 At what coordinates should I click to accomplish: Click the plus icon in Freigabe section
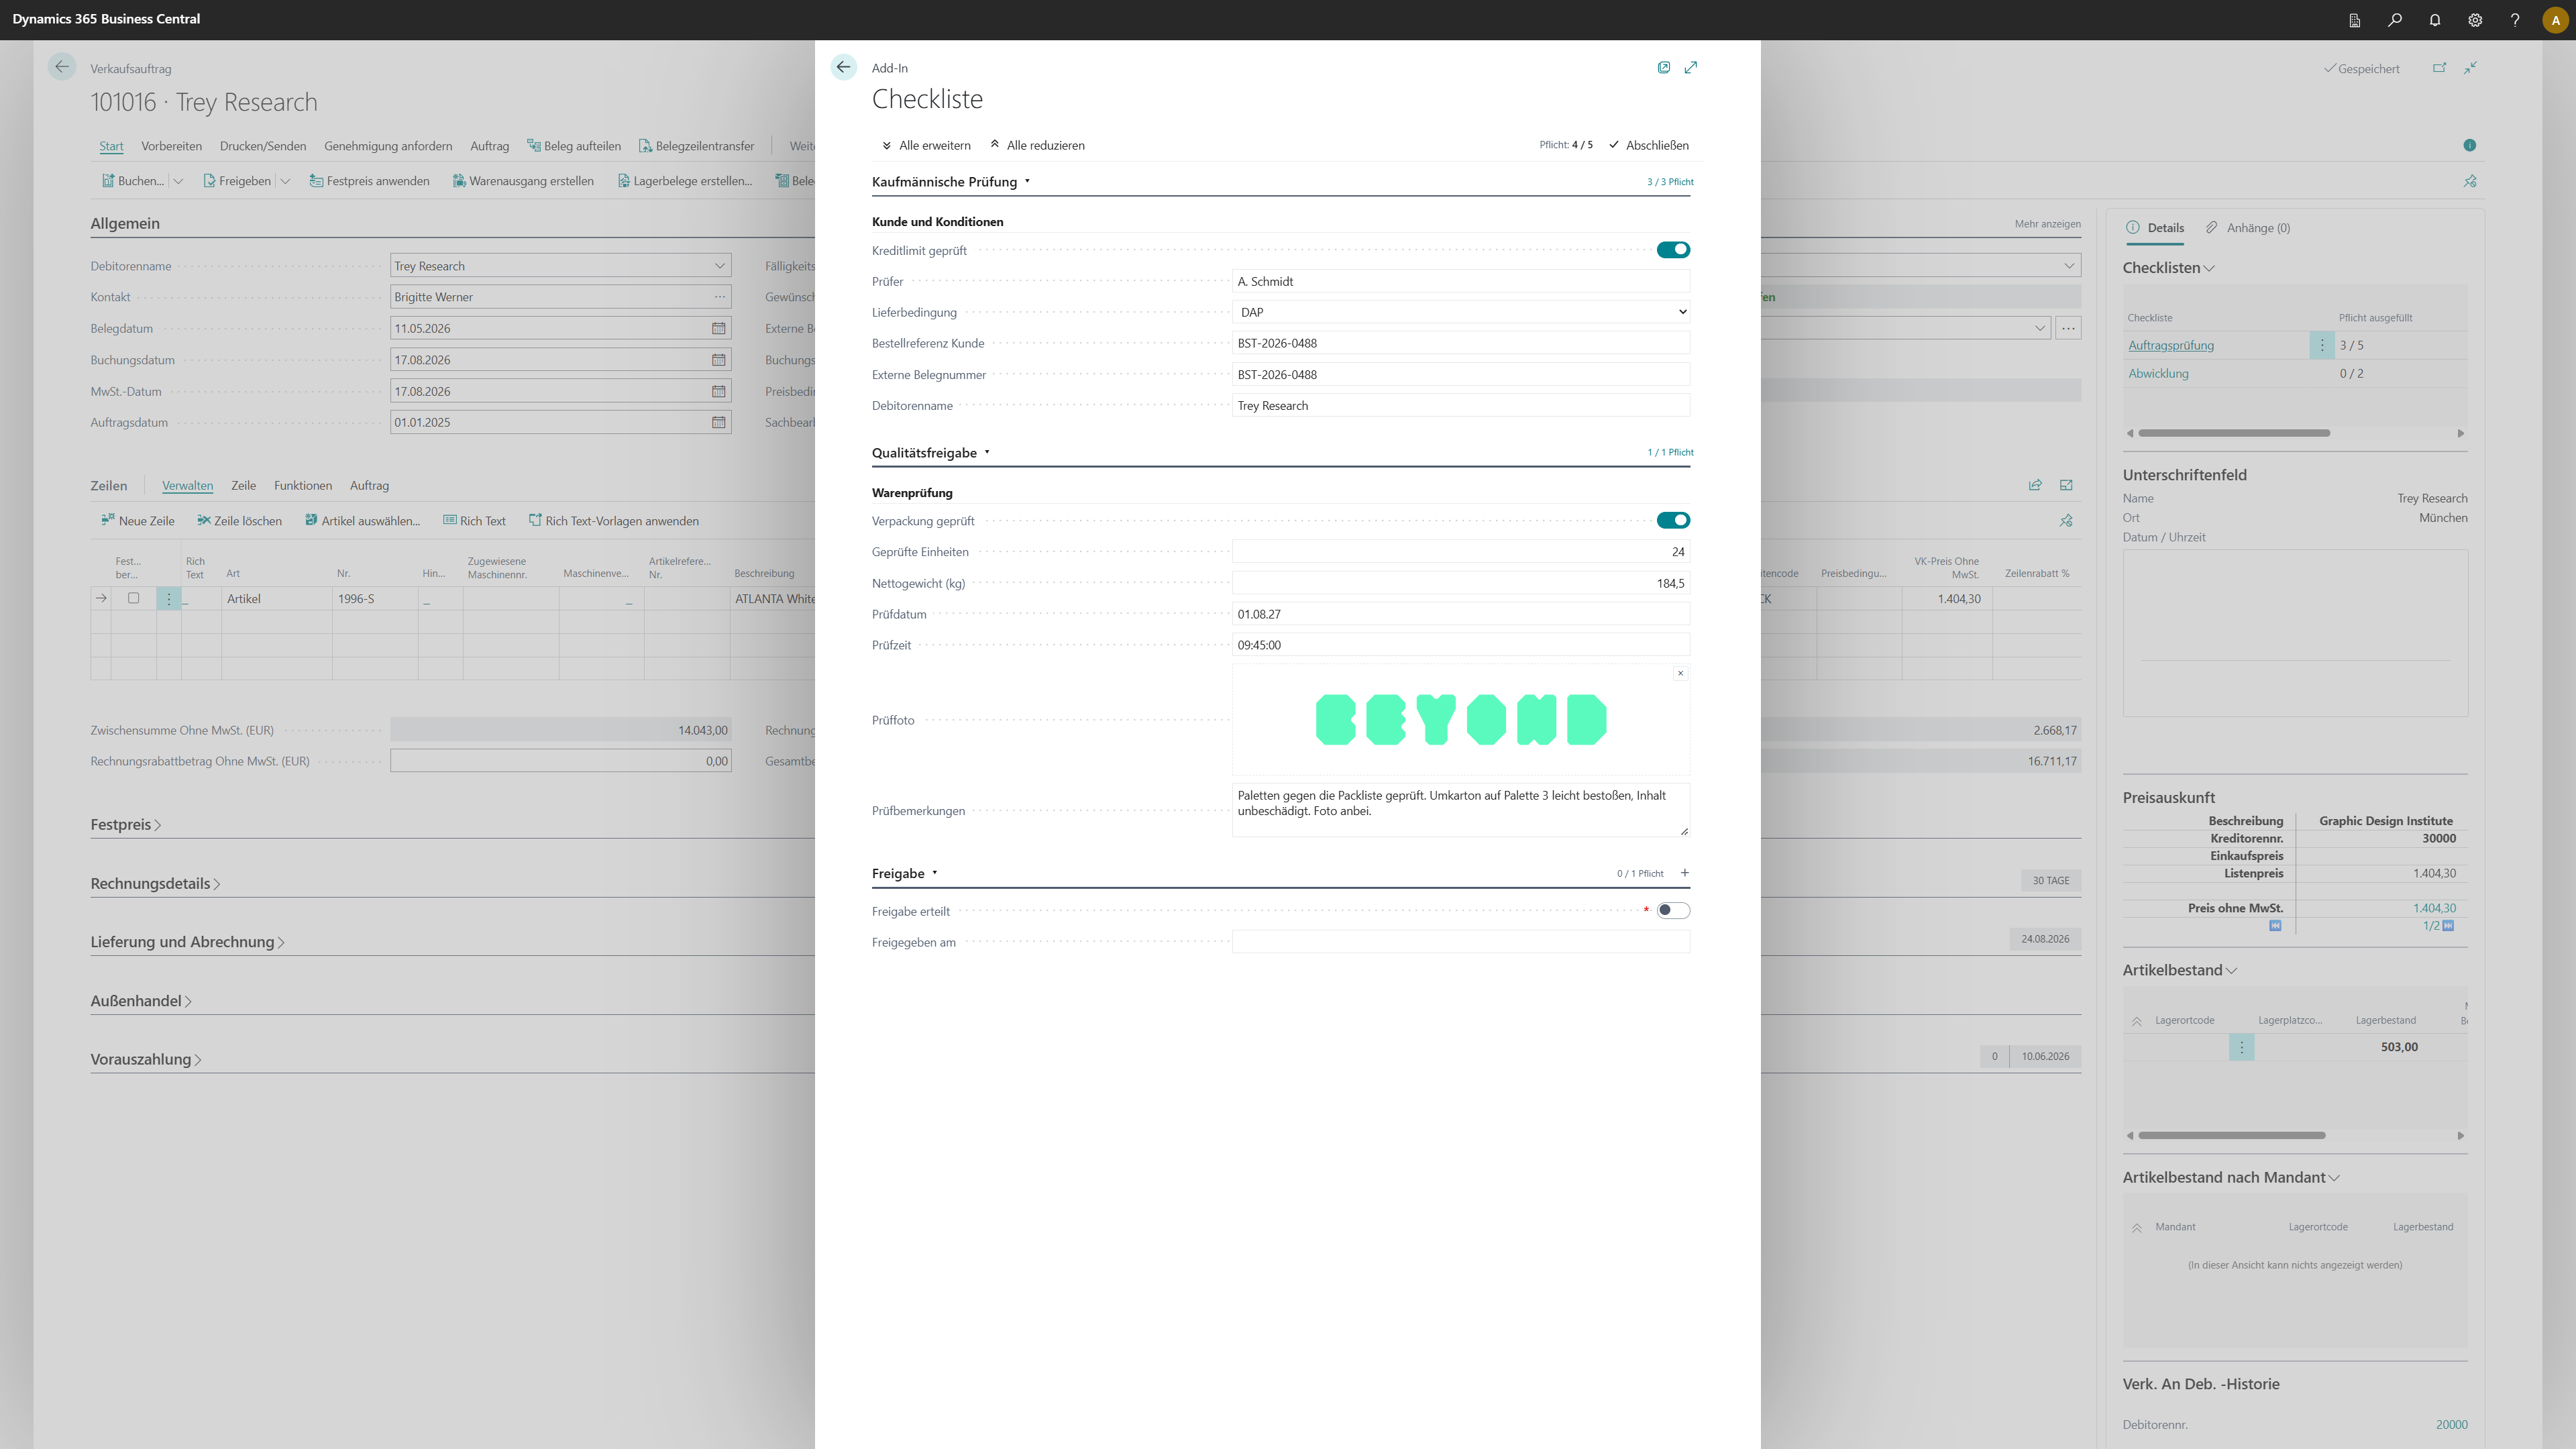1685,873
